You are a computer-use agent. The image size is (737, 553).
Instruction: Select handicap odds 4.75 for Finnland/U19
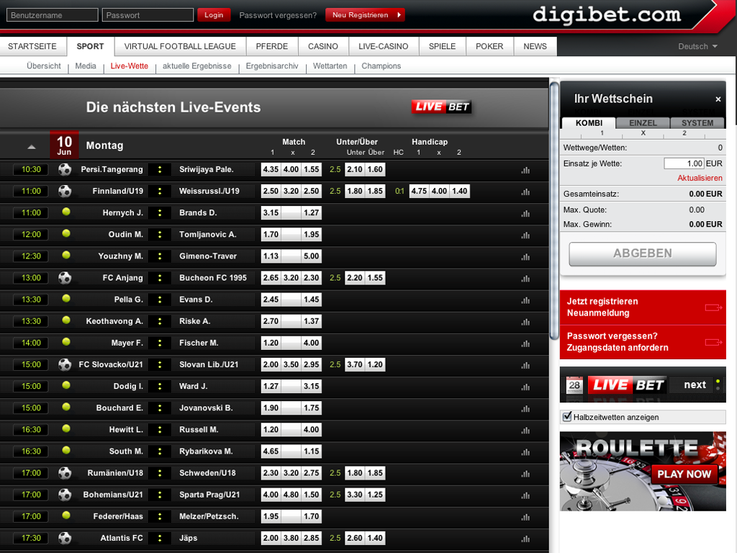(419, 191)
